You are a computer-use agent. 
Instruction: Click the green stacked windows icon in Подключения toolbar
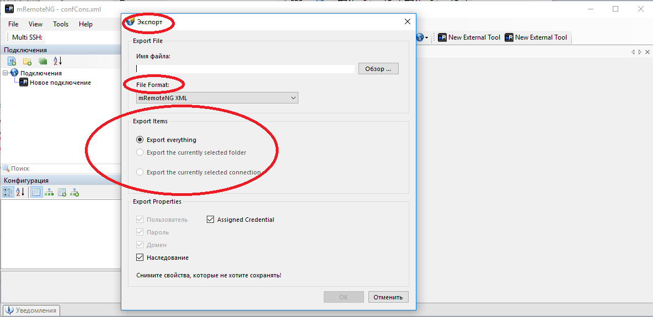point(42,62)
